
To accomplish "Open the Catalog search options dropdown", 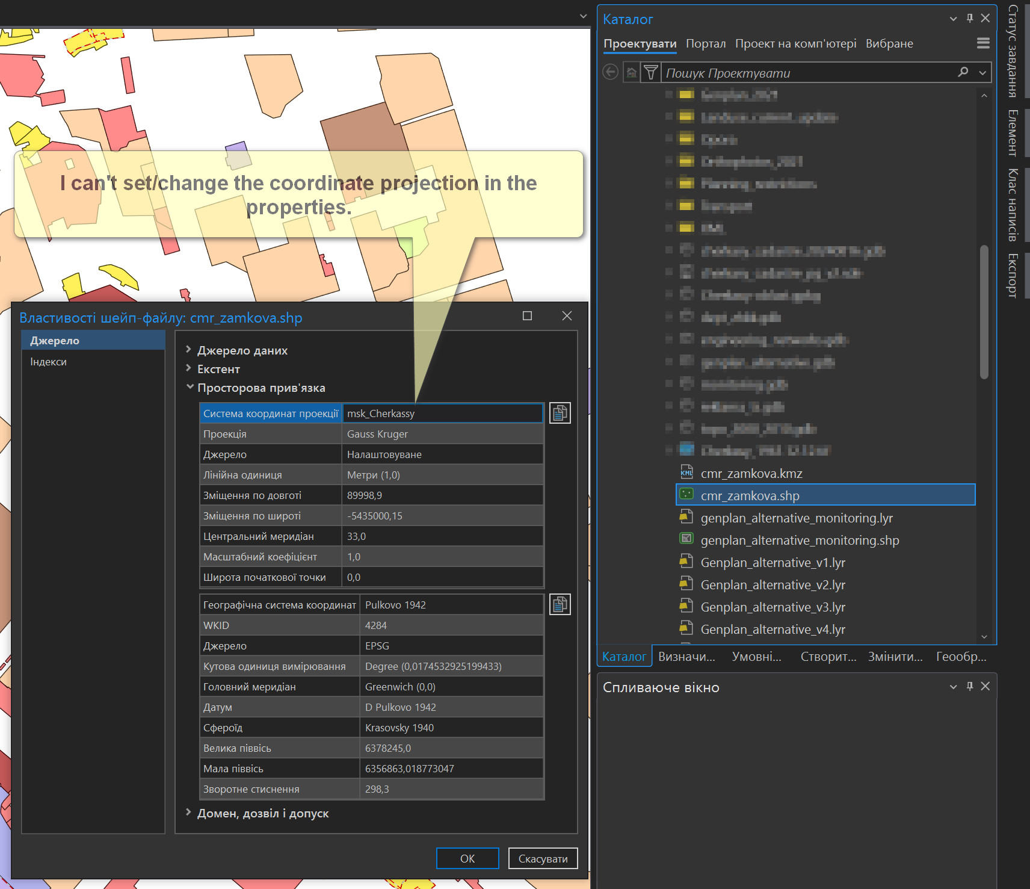I will [x=982, y=73].
